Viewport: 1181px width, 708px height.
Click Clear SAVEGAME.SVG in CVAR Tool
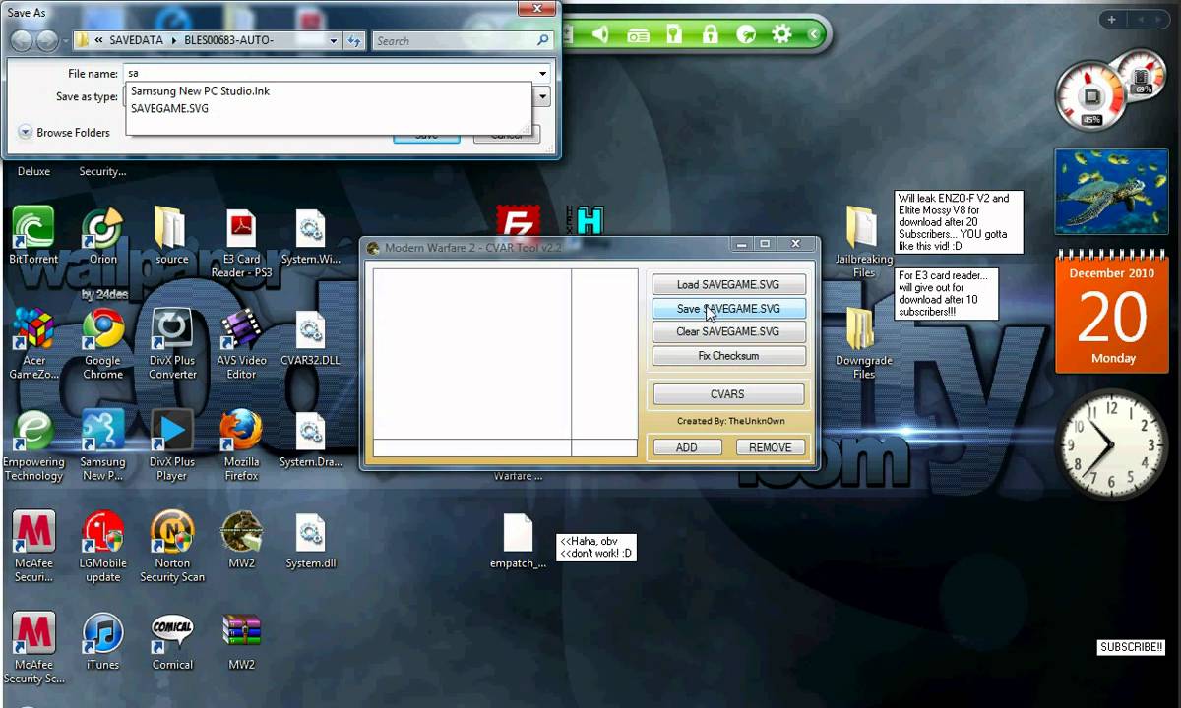728,331
